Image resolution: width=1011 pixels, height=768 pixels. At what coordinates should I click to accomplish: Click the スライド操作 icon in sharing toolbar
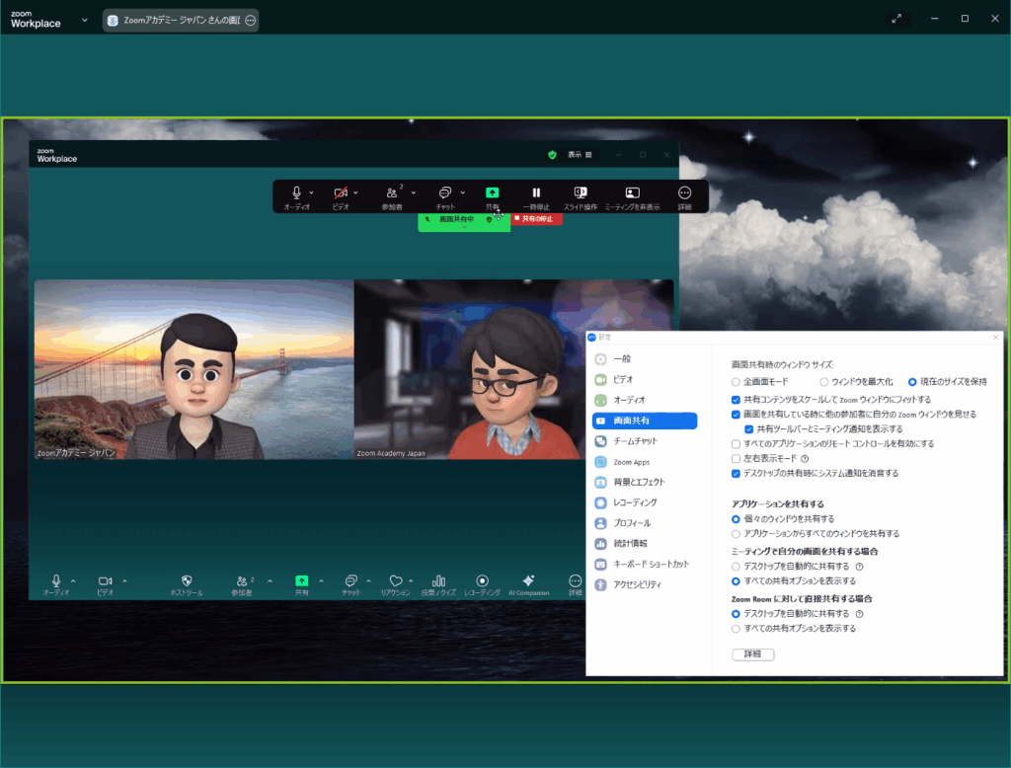(x=581, y=192)
